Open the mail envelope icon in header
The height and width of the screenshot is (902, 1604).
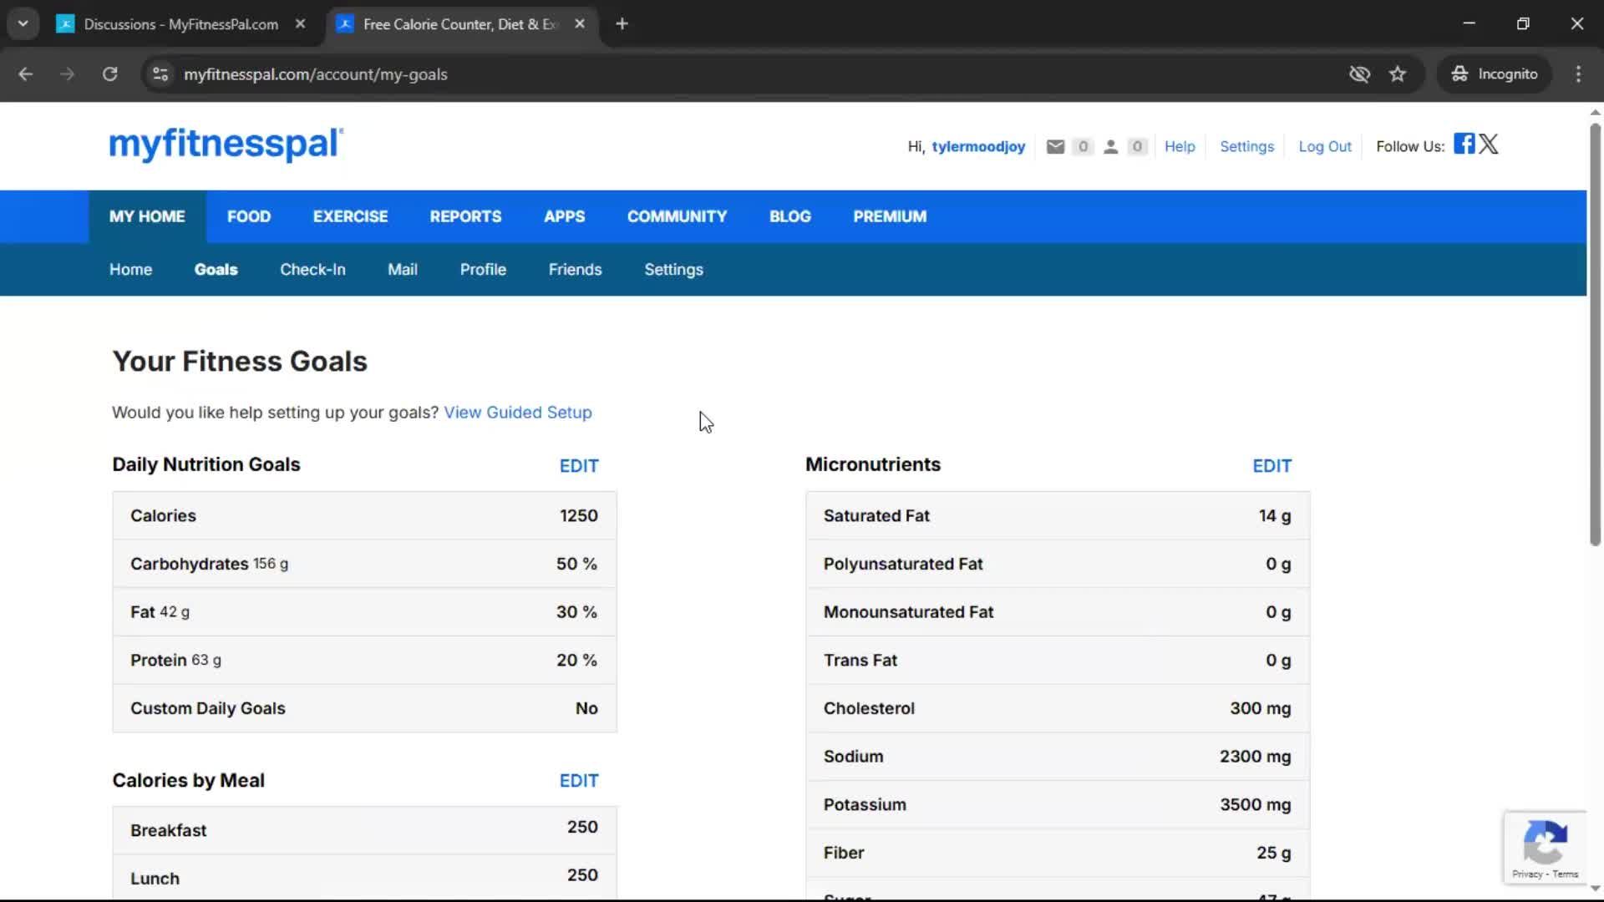(x=1055, y=147)
